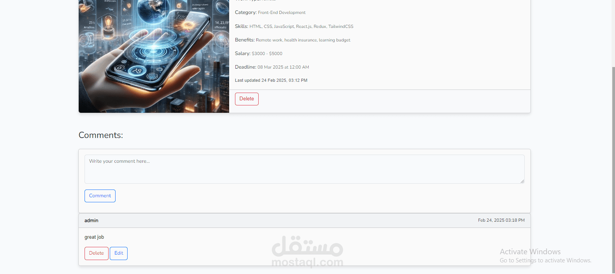The image size is (615, 274).
Task: Select the 'Feb 24, 2025 03:18 PM' timestamp
Action: point(501,220)
